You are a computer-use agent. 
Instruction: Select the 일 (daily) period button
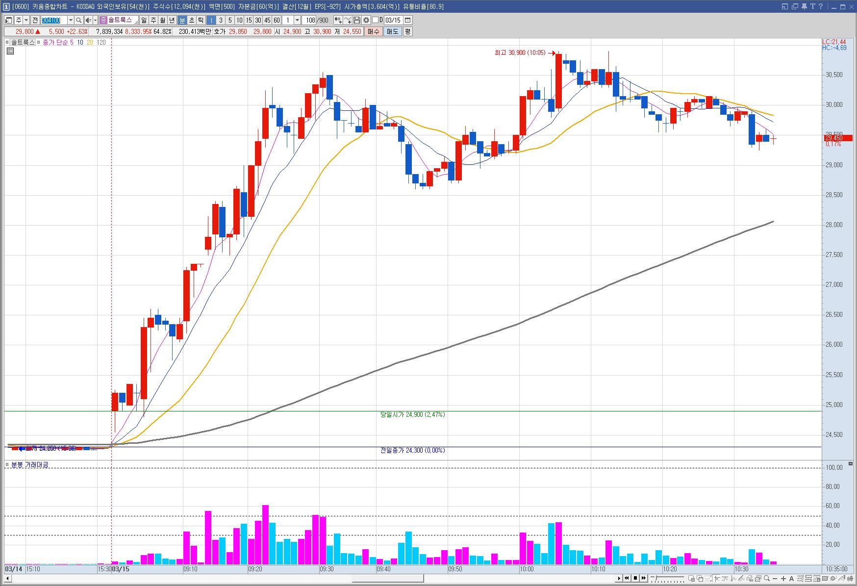pyautogui.click(x=144, y=20)
